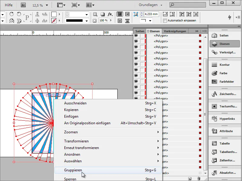Image resolution: width=242 pixels, height=181 pixels.
Task: Open the Farbe panel
Action: (x=224, y=73)
